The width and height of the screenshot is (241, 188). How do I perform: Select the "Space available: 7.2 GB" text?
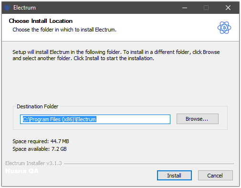40,149
